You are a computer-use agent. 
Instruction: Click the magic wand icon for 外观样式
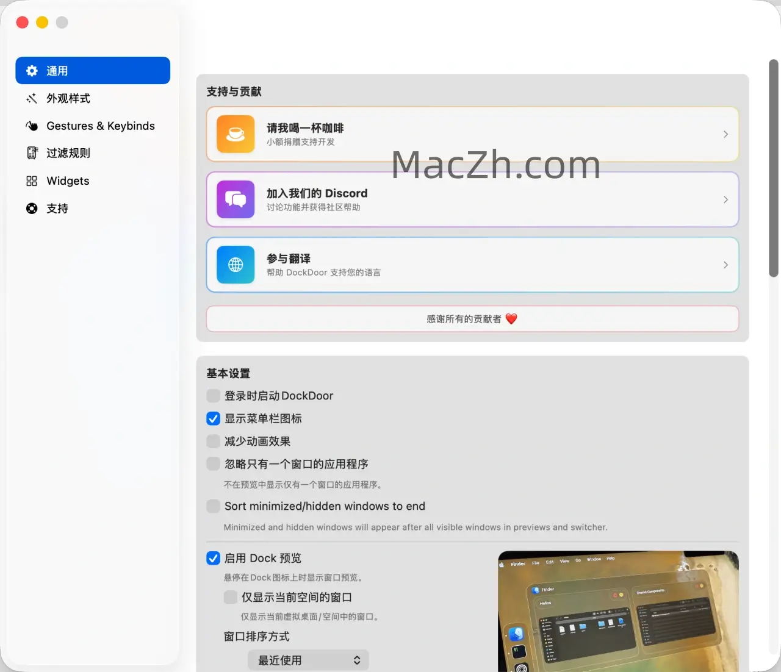pyautogui.click(x=32, y=98)
